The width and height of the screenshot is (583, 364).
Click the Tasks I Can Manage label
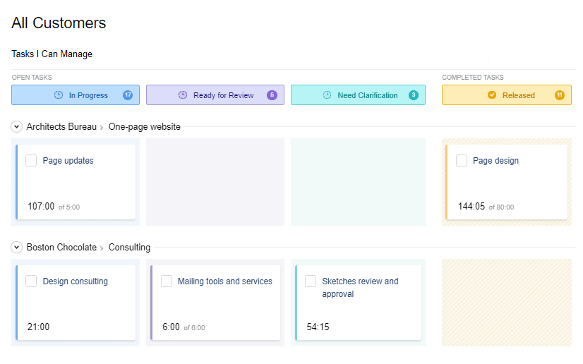pos(52,54)
